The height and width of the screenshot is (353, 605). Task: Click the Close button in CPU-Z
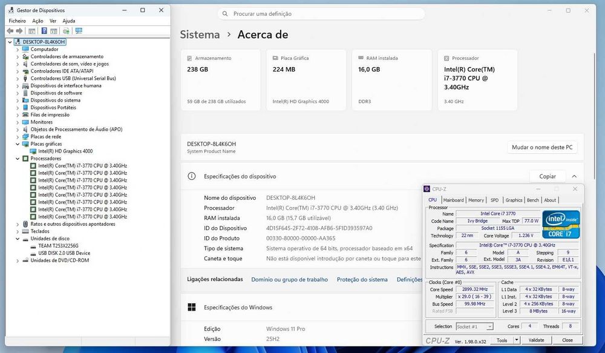coord(567,340)
